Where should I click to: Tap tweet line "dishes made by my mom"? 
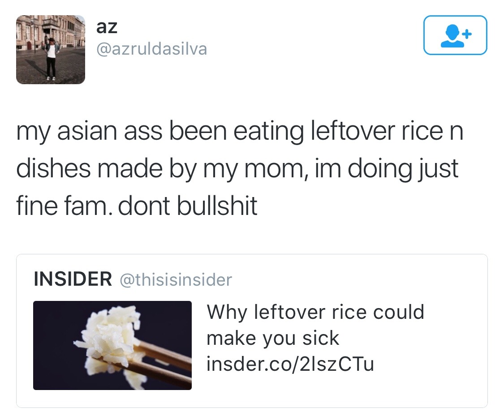tap(237, 169)
